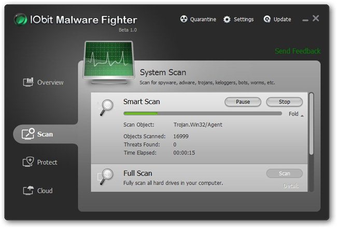Start the Full Scan with Scan button
The image size is (337, 228).
pos(284,173)
